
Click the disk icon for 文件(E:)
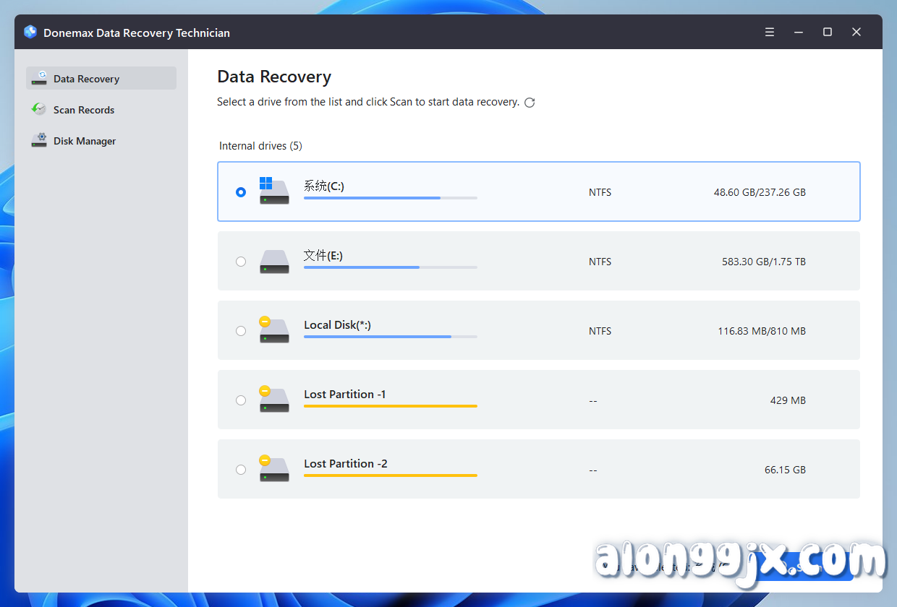(x=274, y=262)
